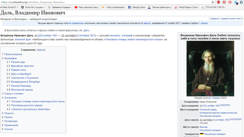This screenshot has width=244, height=137.
Task: Open the AdBlock Plus (ABP) extension icon
Action: pyautogui.click(x=219, y=2)
